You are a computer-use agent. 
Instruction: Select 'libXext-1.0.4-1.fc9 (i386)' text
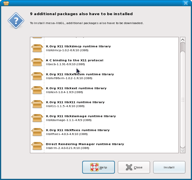pos(65,92)
